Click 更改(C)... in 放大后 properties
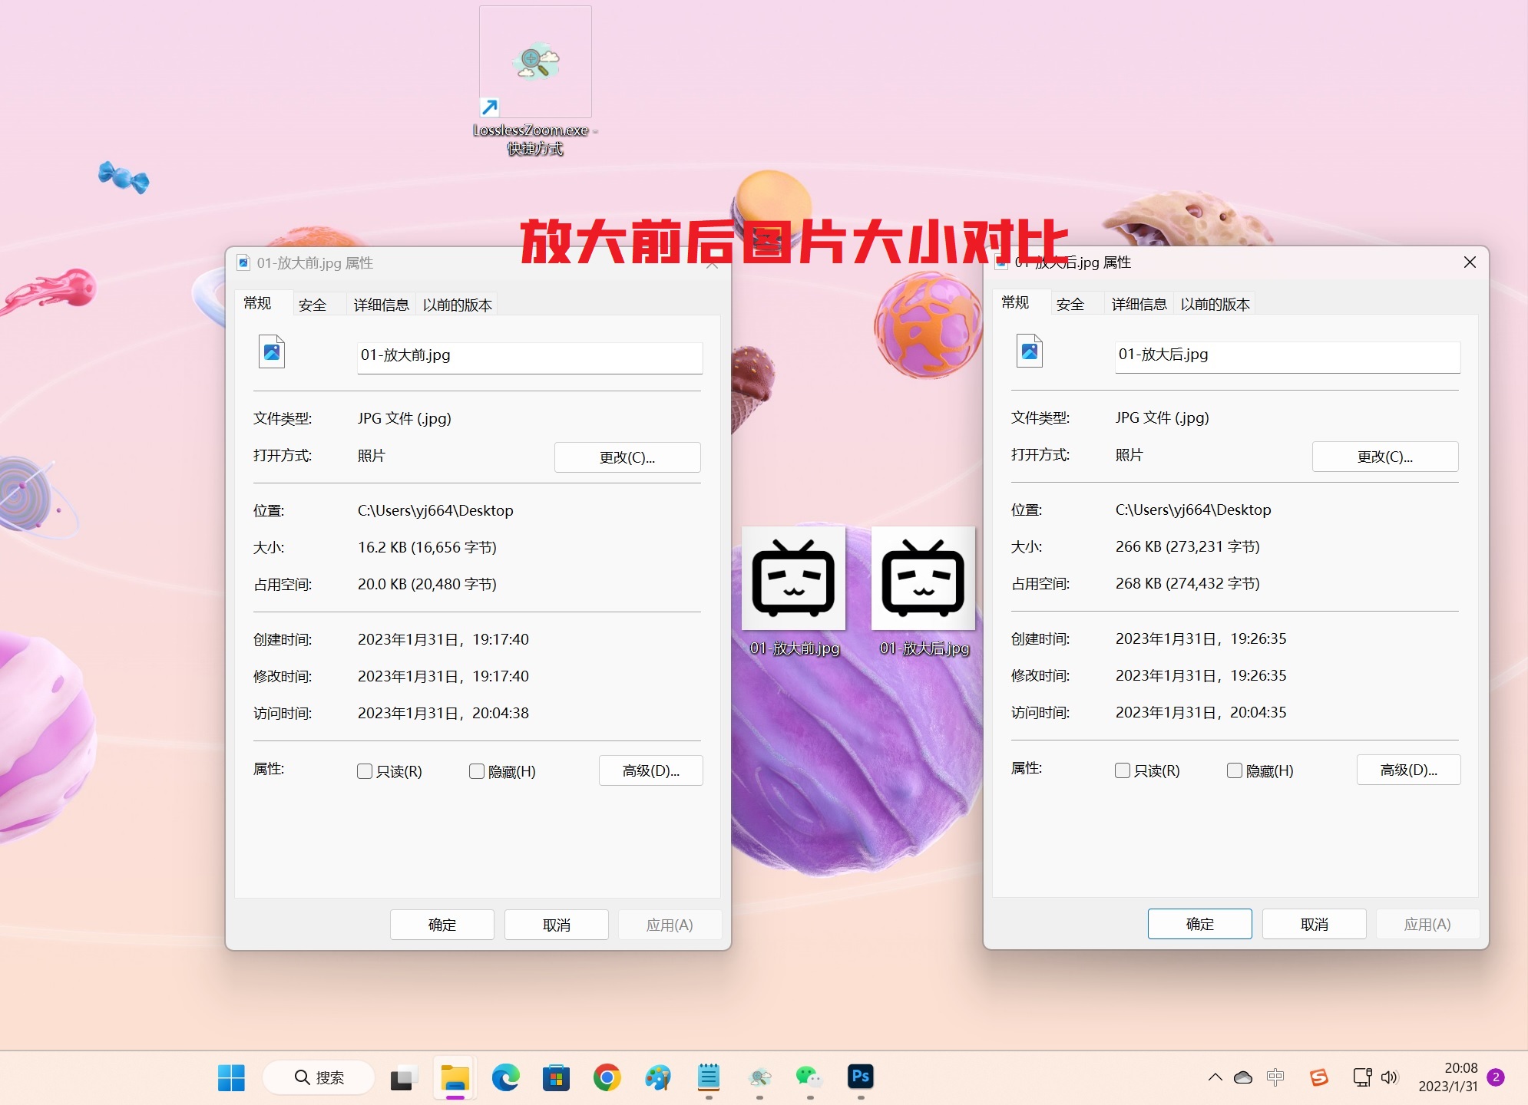The height and width of the screenshot is (1105, 1528). [x=1385, y=457]
